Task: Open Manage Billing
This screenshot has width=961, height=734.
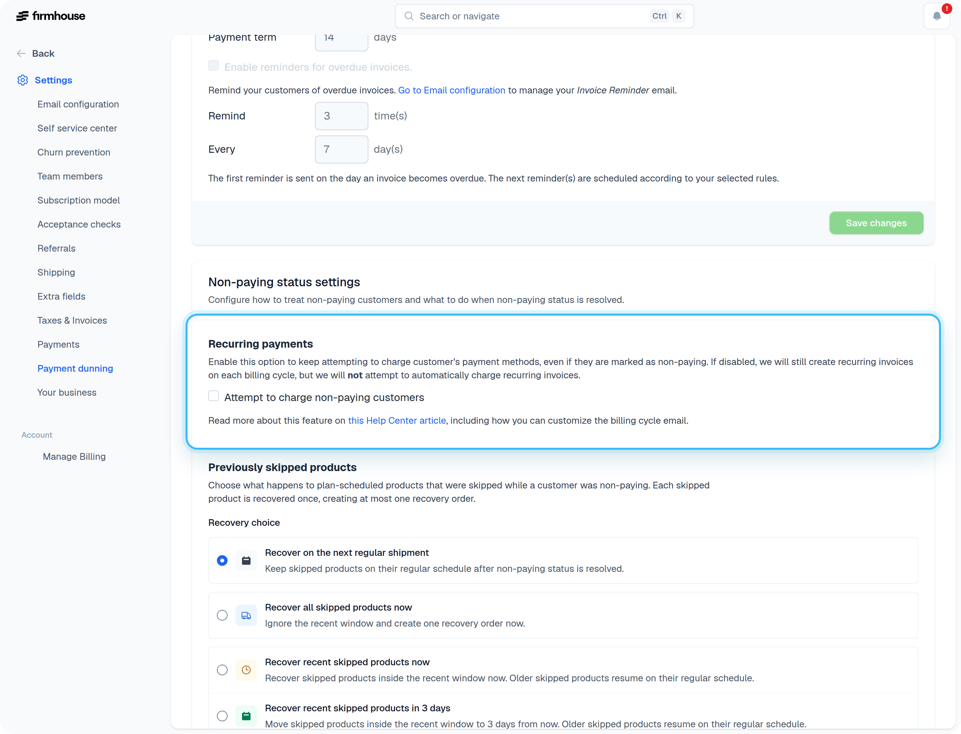Action: point(74,456)
